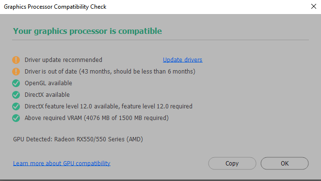Click the driver out of date message
The width and height of the screenshot is (321, 181).
click(110, 72)
